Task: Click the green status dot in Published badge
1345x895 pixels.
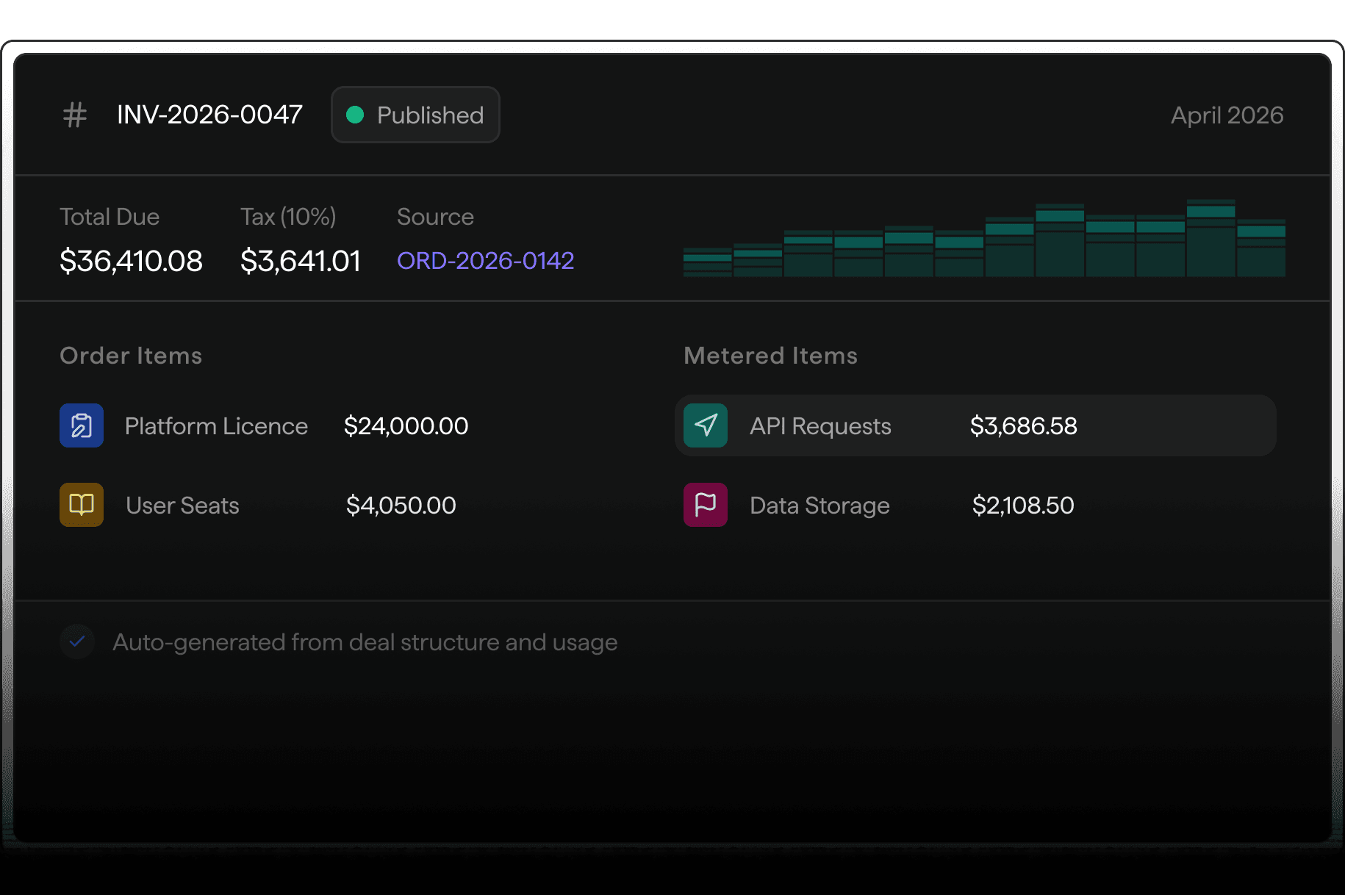Action: pyautogui.click(x=355, y=115)
